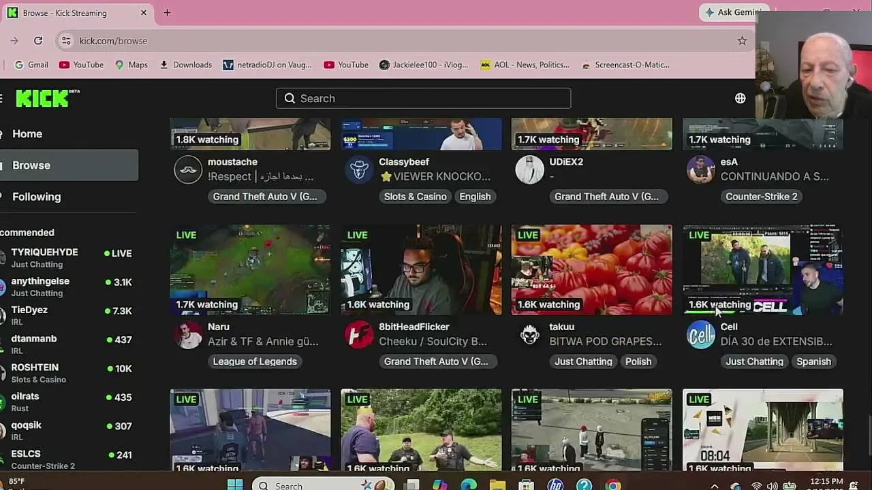This screenshot has width=872, height=490.
Task: Open volume control in system tray
Action: [772, 486]
